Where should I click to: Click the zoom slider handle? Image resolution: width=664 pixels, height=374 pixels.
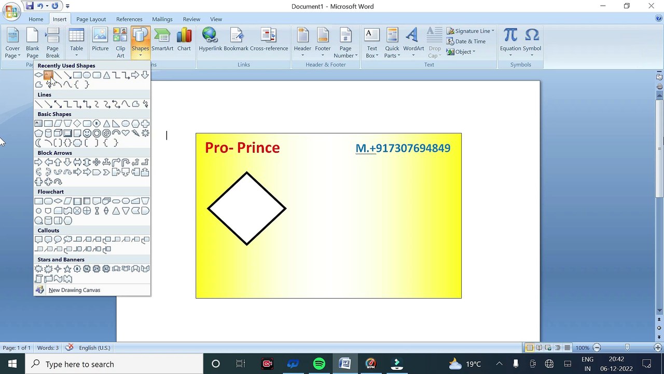[x=627, y=348]
